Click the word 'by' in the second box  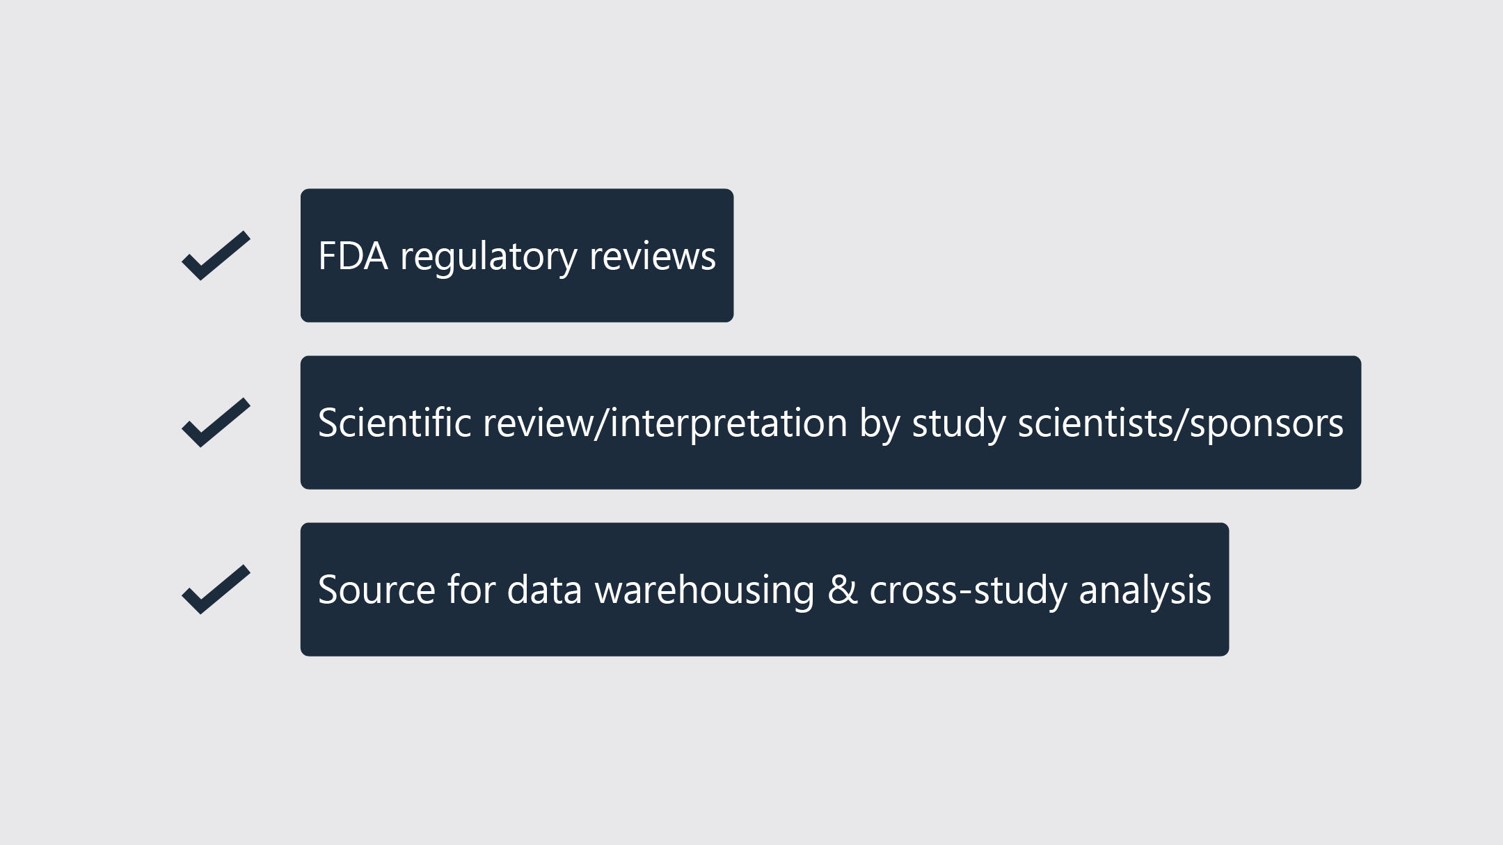[880, 424]
